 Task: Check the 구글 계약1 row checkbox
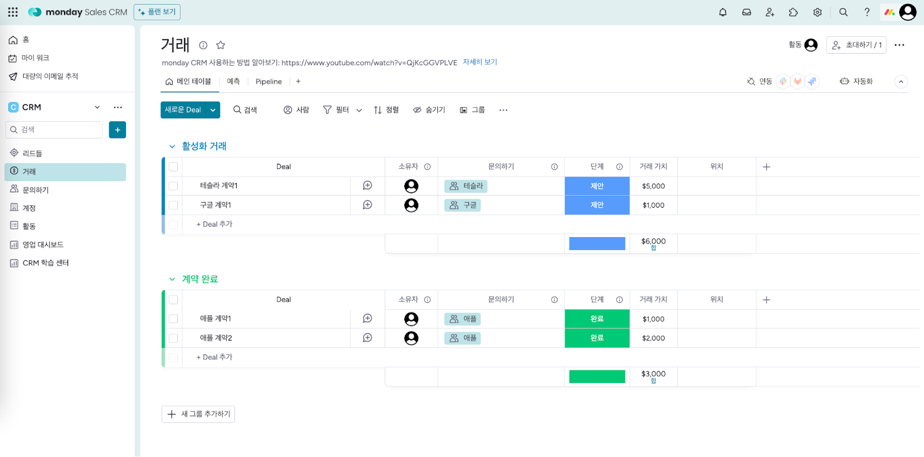pos(173,205)
